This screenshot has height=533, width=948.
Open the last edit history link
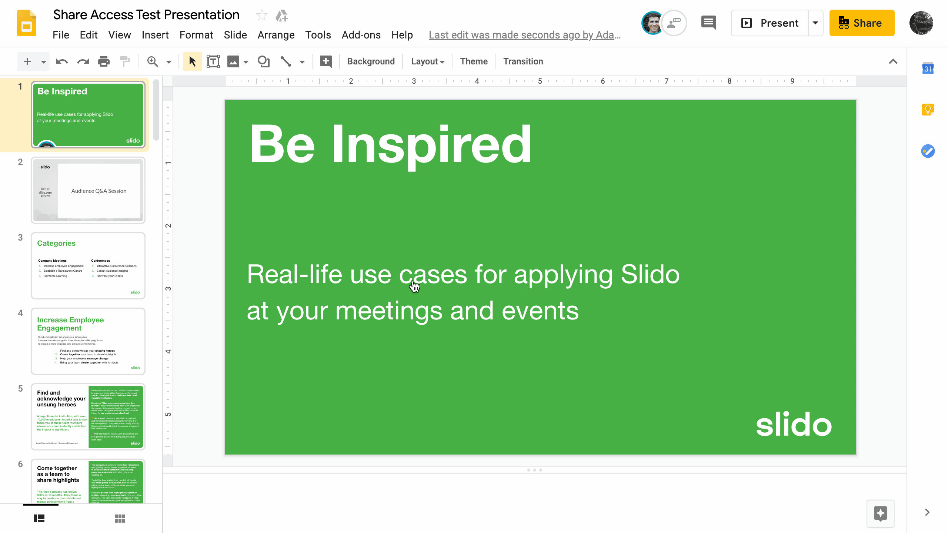point(525,35)
